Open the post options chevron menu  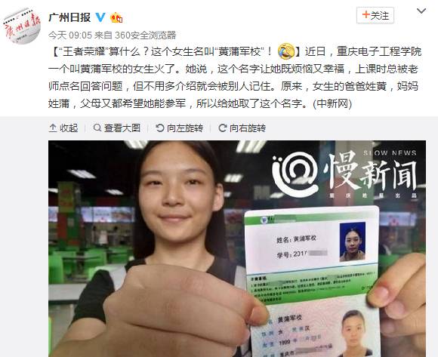421,11
